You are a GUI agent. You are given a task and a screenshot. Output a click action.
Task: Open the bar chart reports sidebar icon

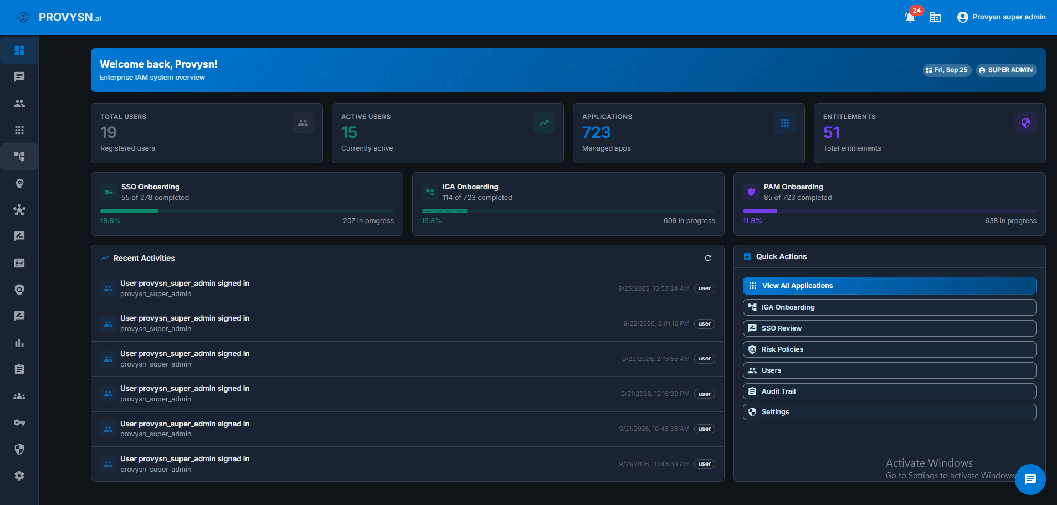(19, 343)
